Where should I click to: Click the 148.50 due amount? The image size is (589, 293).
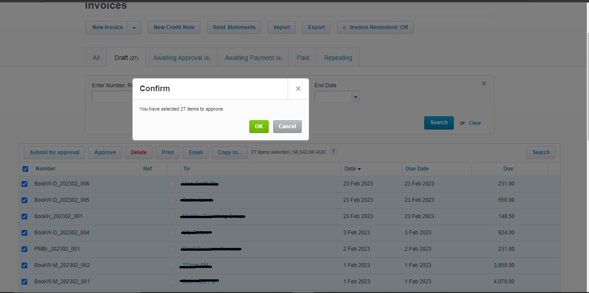[506, 216]
